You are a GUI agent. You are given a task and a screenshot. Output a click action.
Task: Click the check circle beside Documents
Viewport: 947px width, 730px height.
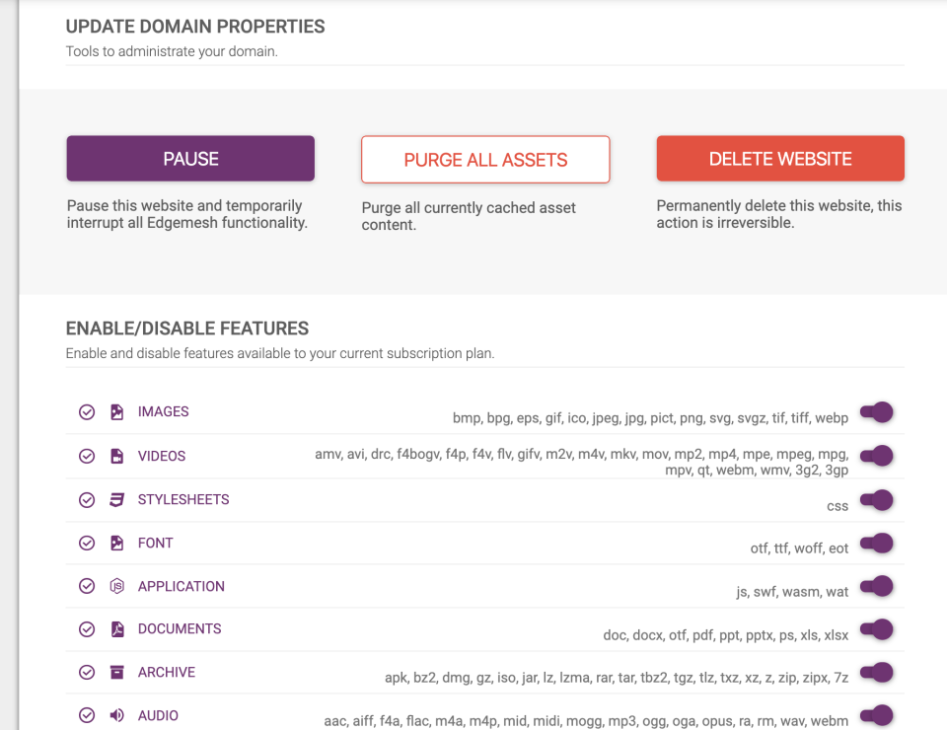coord(87,629)
